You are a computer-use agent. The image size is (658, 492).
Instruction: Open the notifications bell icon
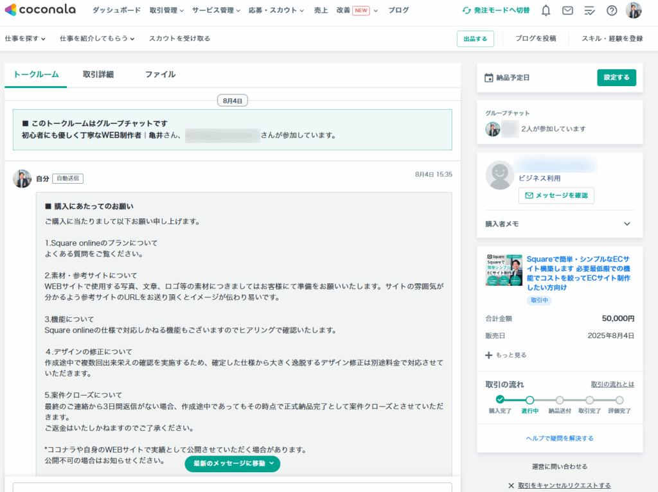546,10
